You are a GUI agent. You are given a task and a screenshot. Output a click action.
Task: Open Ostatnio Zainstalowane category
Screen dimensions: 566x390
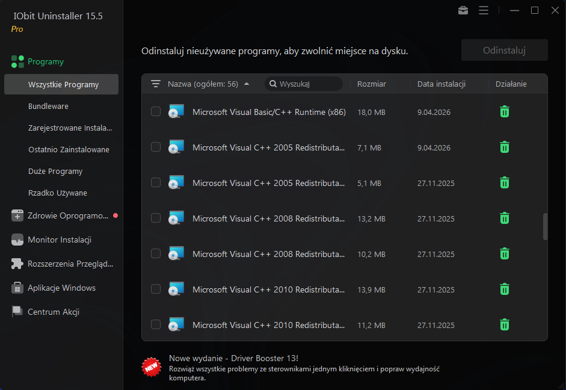pos(69,149)
